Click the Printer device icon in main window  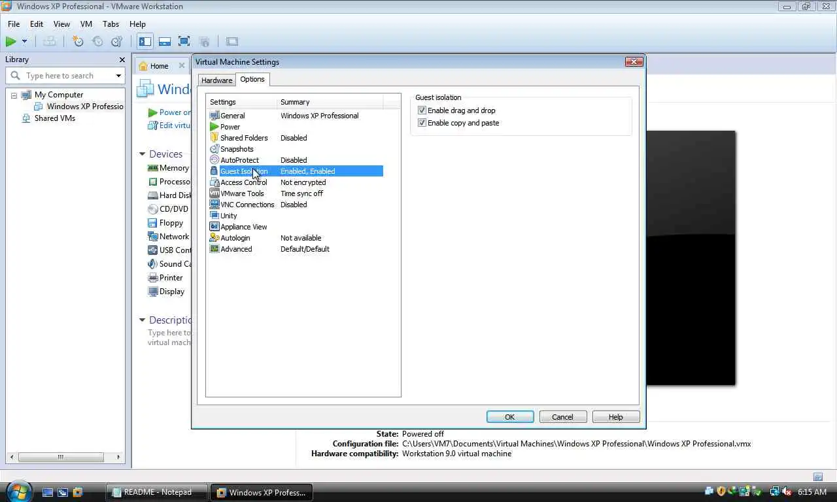153,278
